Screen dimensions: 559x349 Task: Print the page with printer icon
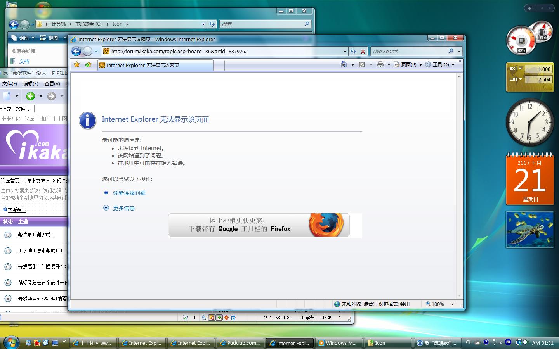[x=380, y=65]
